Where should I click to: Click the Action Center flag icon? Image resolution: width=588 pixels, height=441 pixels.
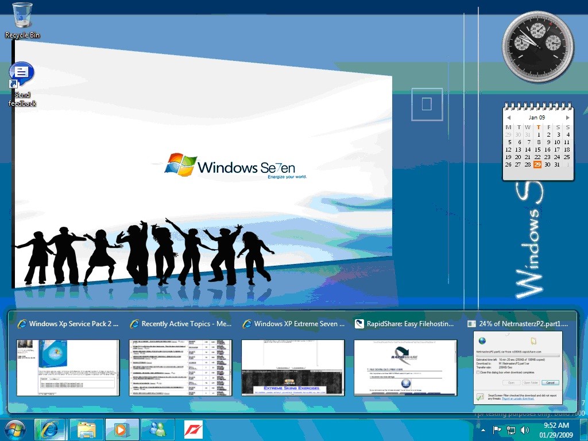[497, 430]
